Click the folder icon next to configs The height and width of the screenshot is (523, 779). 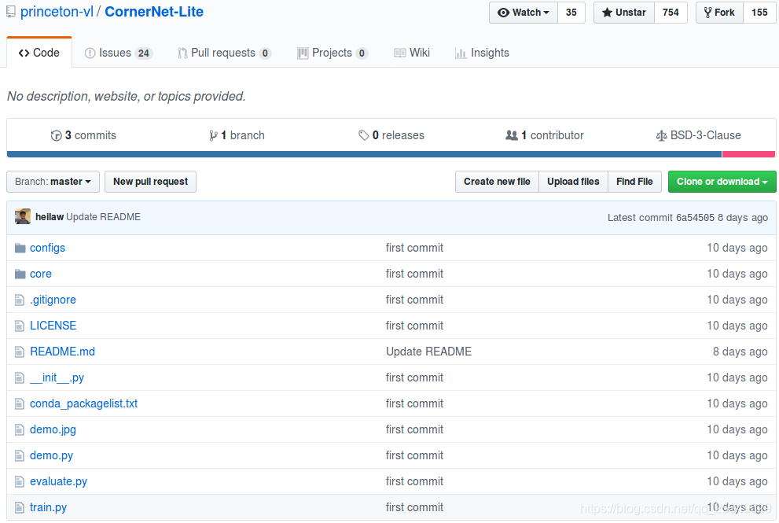tap(20, 248)
